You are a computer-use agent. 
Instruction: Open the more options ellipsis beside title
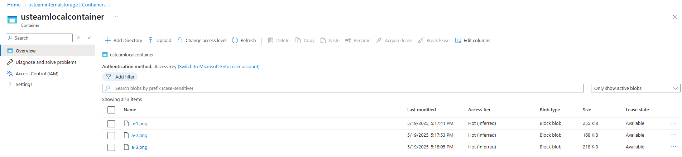tap(116, 17)
